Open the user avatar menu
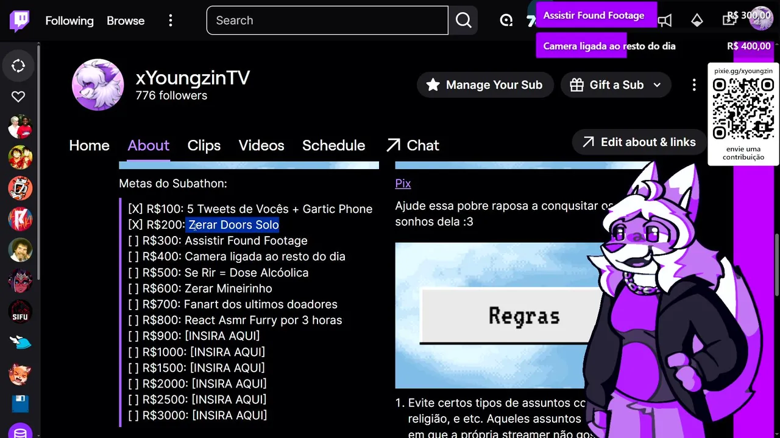 point(761,18)
